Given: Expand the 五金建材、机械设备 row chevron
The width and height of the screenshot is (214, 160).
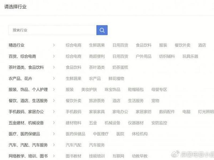Looking at the screenshot, I should [54, 123].
